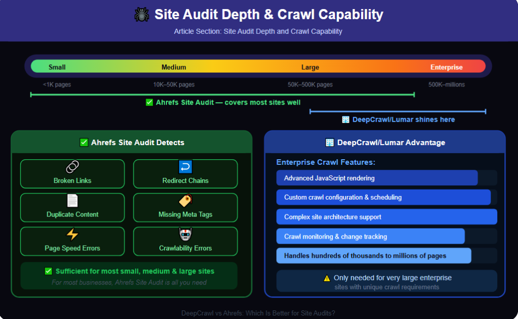Click the Complex site architecture support bar

[x=387, y=217]
